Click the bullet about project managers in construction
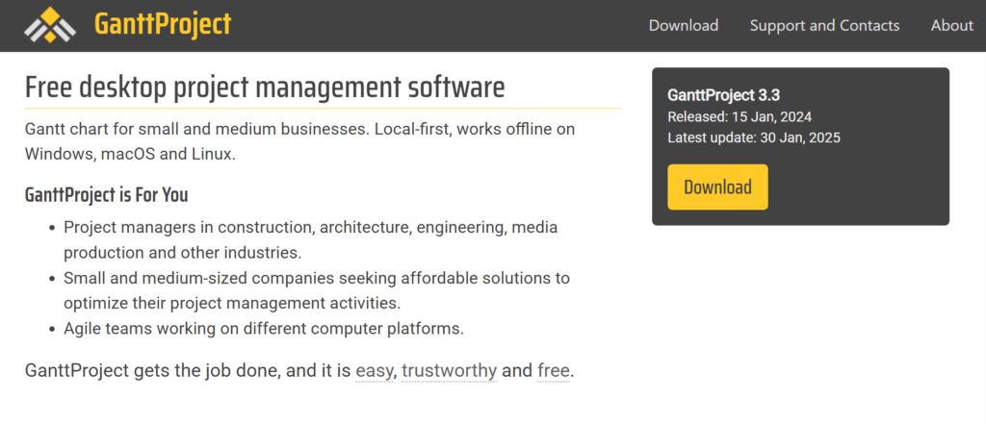Viewport: 986px width, 424px height. tap(310, 240)
